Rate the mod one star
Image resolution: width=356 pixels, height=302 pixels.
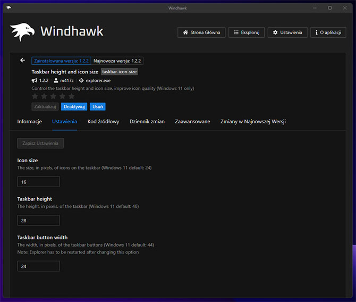[x=35, y=96]
